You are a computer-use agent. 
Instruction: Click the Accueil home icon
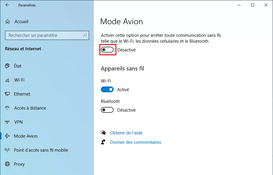(8, 22)
